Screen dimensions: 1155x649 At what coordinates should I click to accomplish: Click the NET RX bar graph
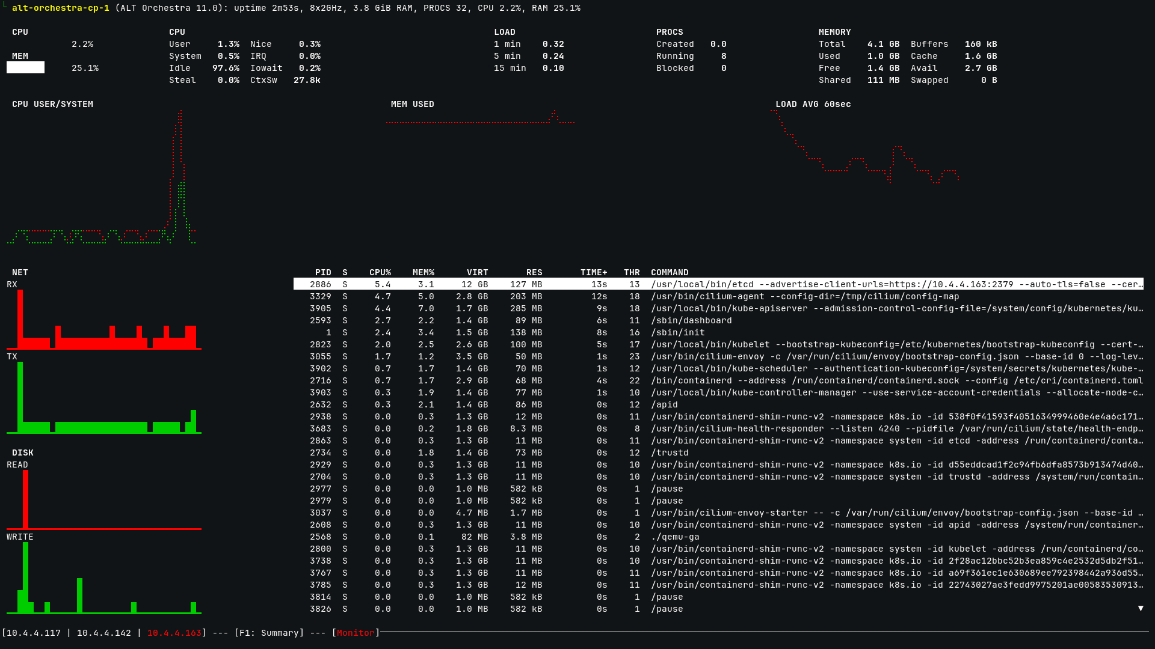pyautogui.click(x=104, y=320)
